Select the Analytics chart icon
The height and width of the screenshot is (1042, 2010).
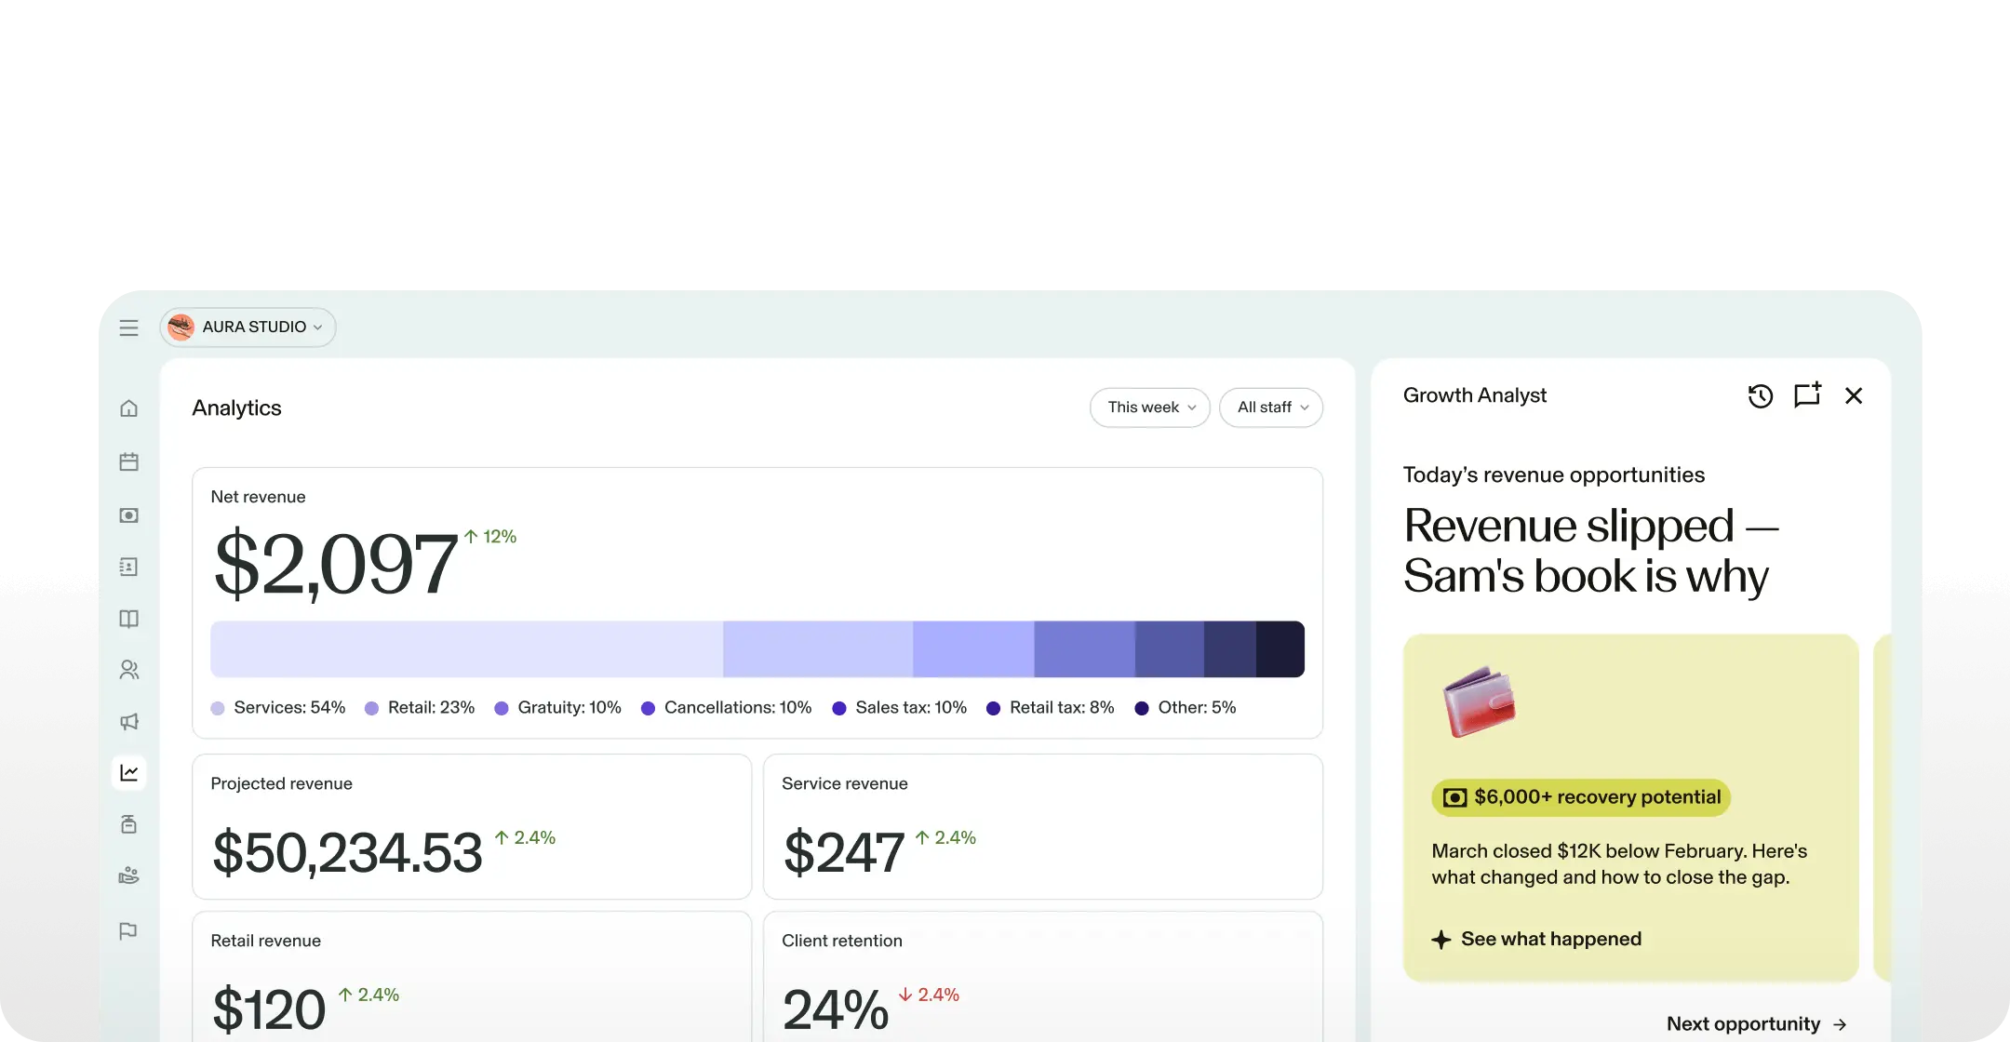point(128,772)
